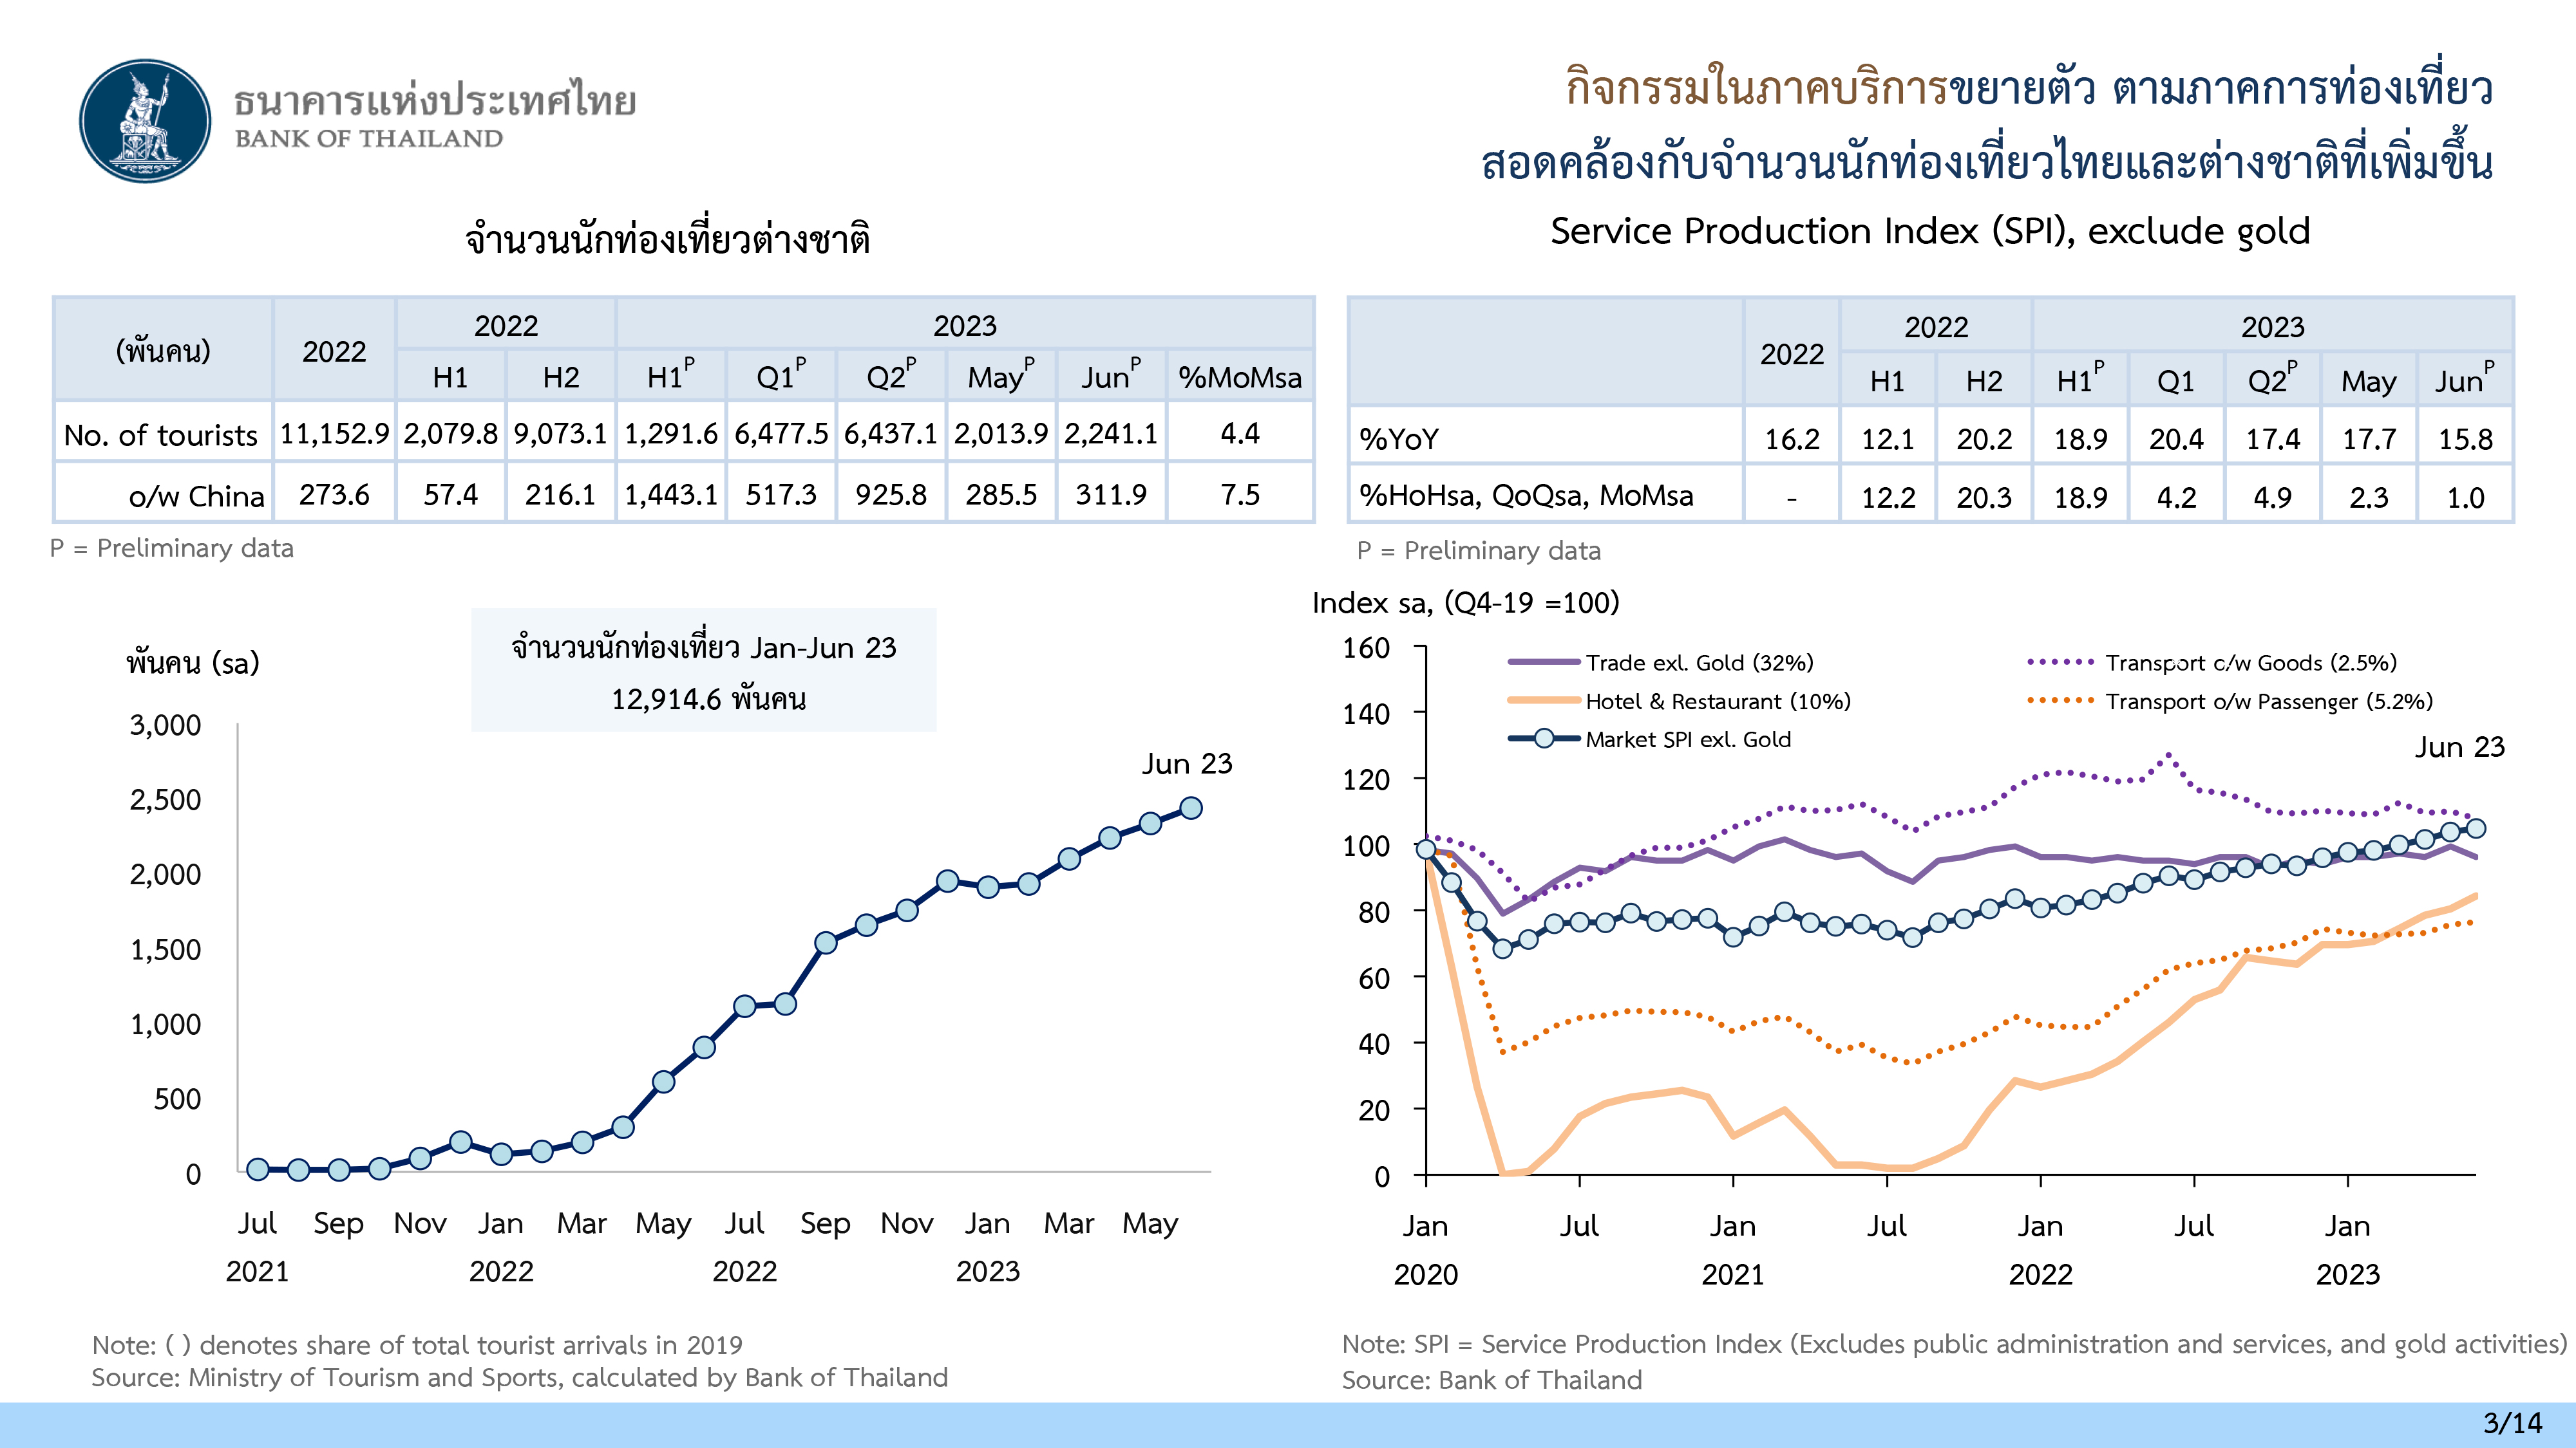Click the Transport o/w Passenger dotted legend

[2060, 701]
